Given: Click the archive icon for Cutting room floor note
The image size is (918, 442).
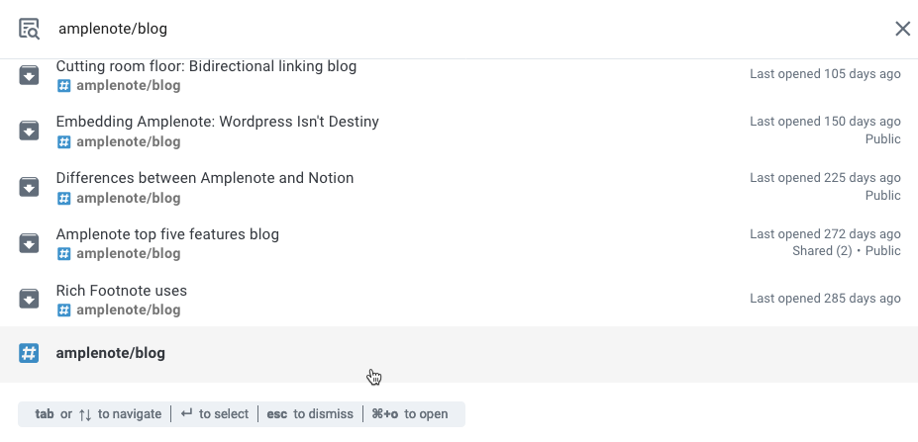Looking at the screenshot, I should [x=29, y=75].
